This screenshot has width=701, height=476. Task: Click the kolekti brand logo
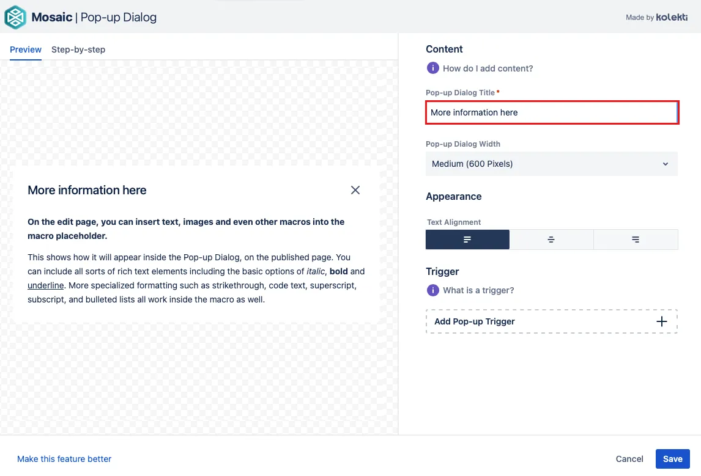pos(672,17)
